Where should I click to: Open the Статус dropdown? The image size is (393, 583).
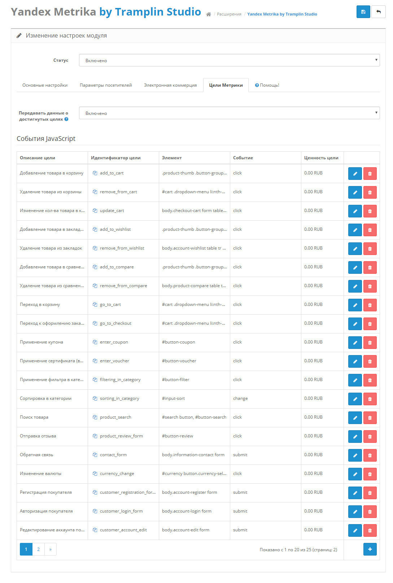(229, 60)
